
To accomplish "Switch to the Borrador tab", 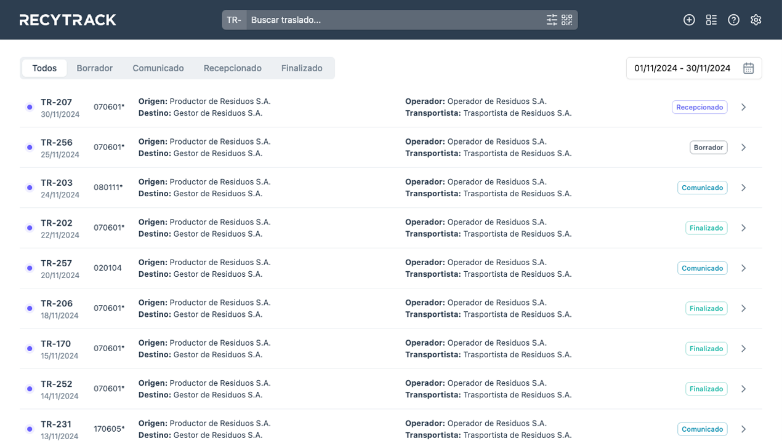I will [x=94, y=68].
